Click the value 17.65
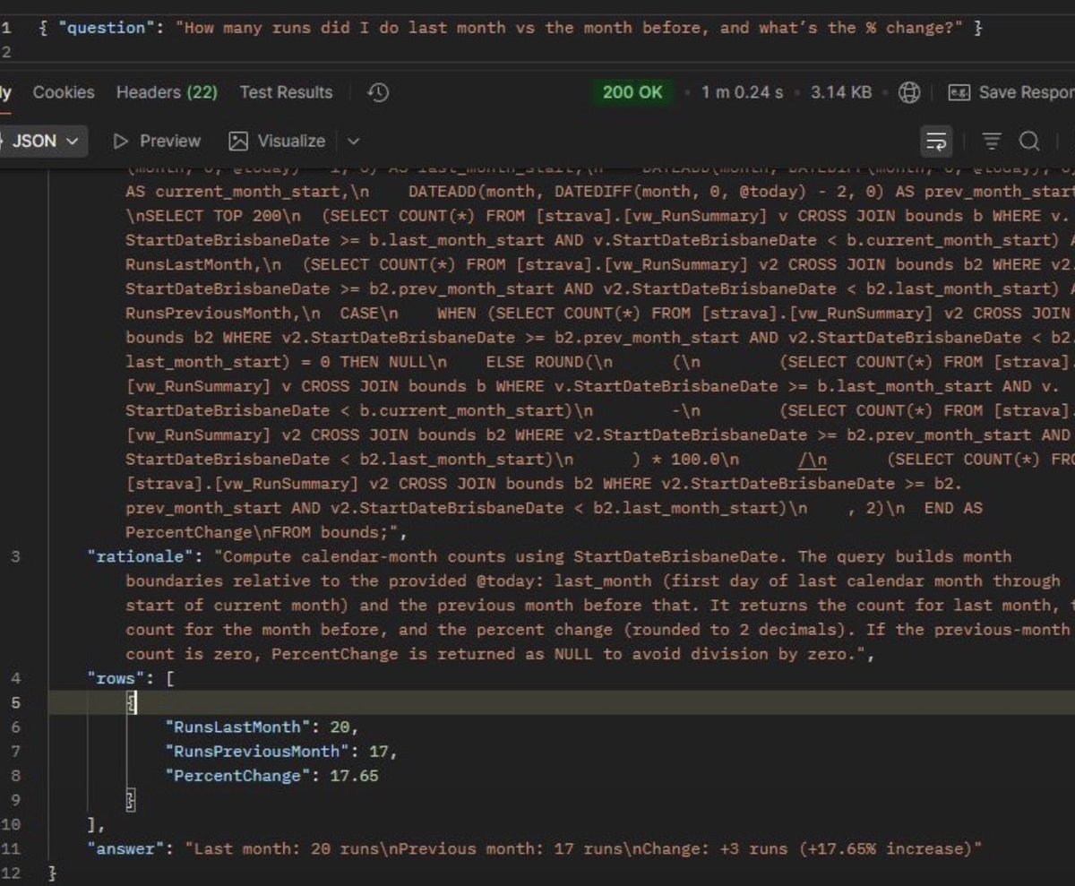 (354, 775)
